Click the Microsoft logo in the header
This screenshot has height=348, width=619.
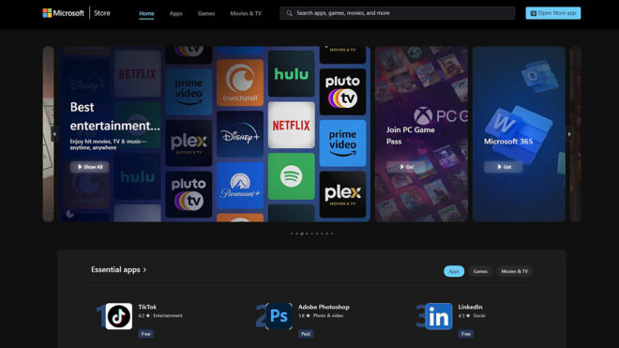click(63, 13)
